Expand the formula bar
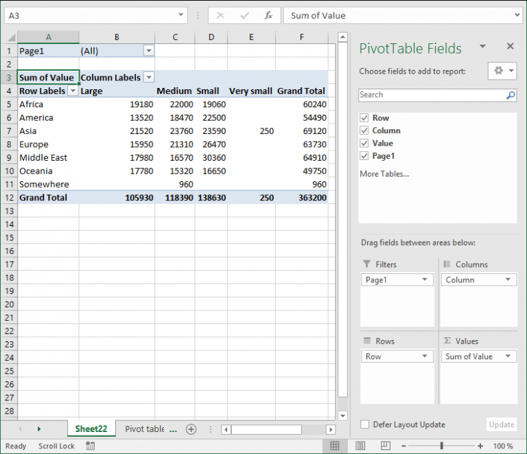Image resolution: width=527 pixels, height=454 pixels. point(517,15)
